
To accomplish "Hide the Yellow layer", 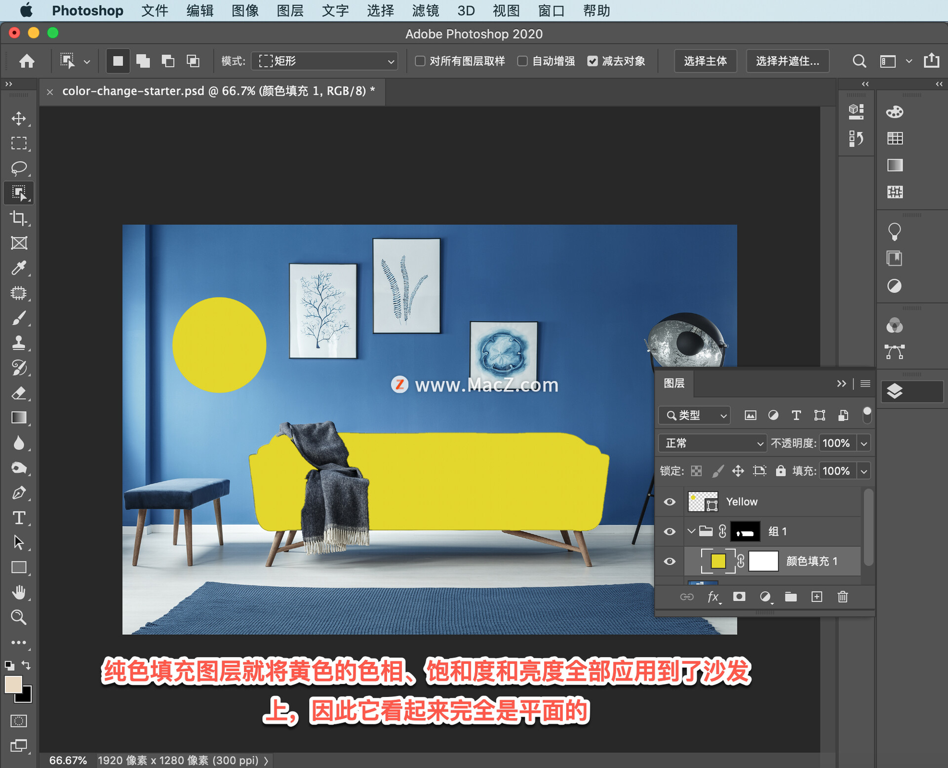I will tap(670, 502).
